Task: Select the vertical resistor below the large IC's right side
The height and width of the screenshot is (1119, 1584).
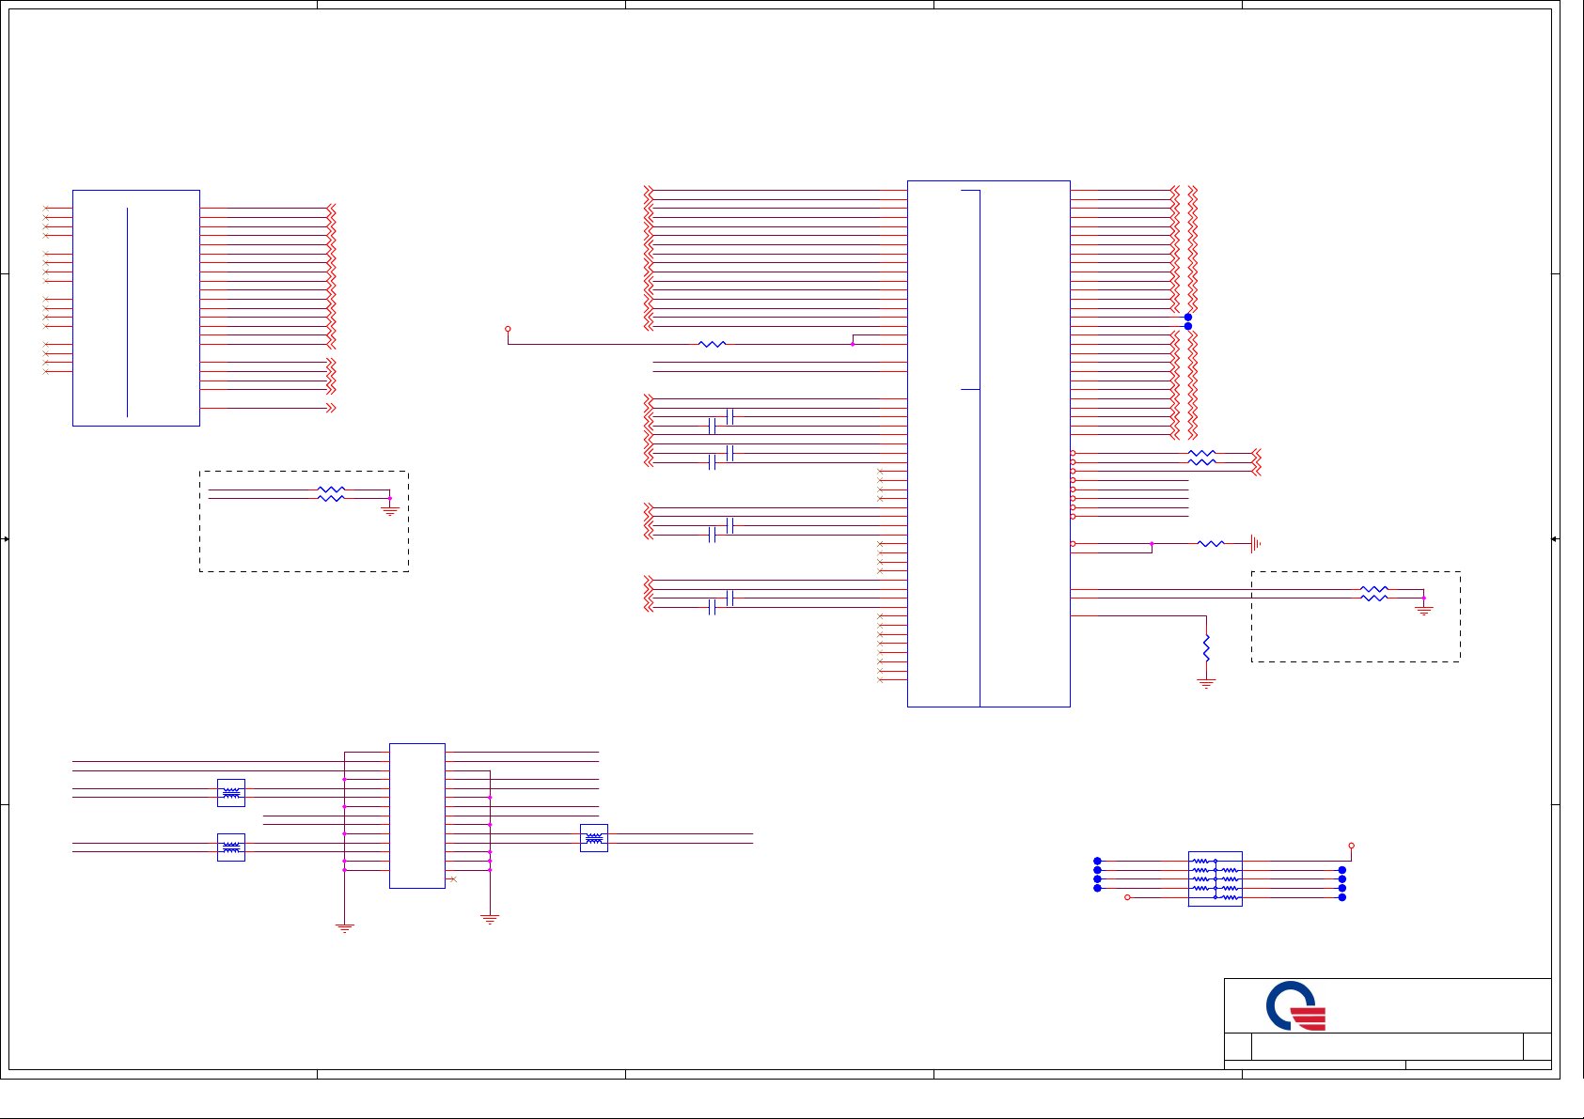Action: coord(1206,647)
